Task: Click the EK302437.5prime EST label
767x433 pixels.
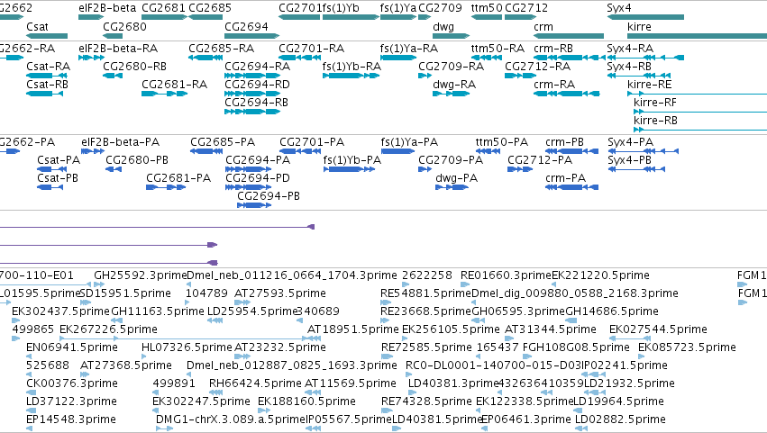Action: 60,311
